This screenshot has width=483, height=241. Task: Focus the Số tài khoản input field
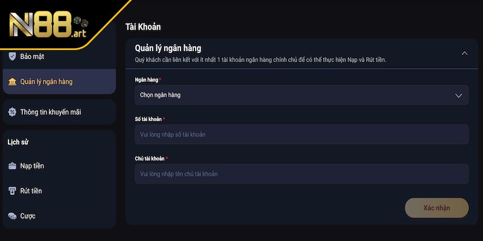(x=301, y=134)
